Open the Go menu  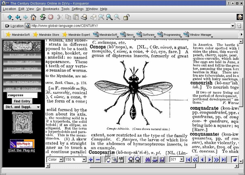click(x=39, y=9)
